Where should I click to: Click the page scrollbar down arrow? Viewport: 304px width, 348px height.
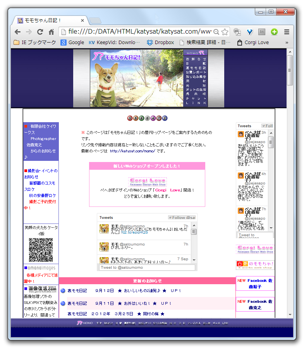pos(290,314)
